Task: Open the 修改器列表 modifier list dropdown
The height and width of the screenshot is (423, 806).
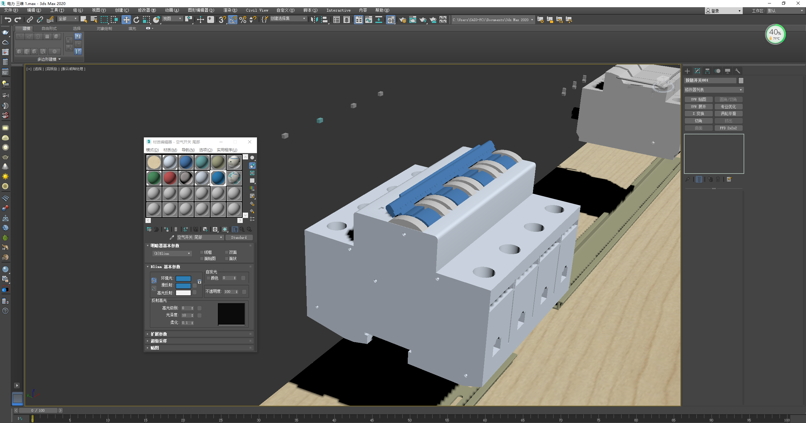Action: (x=713, y=90)
